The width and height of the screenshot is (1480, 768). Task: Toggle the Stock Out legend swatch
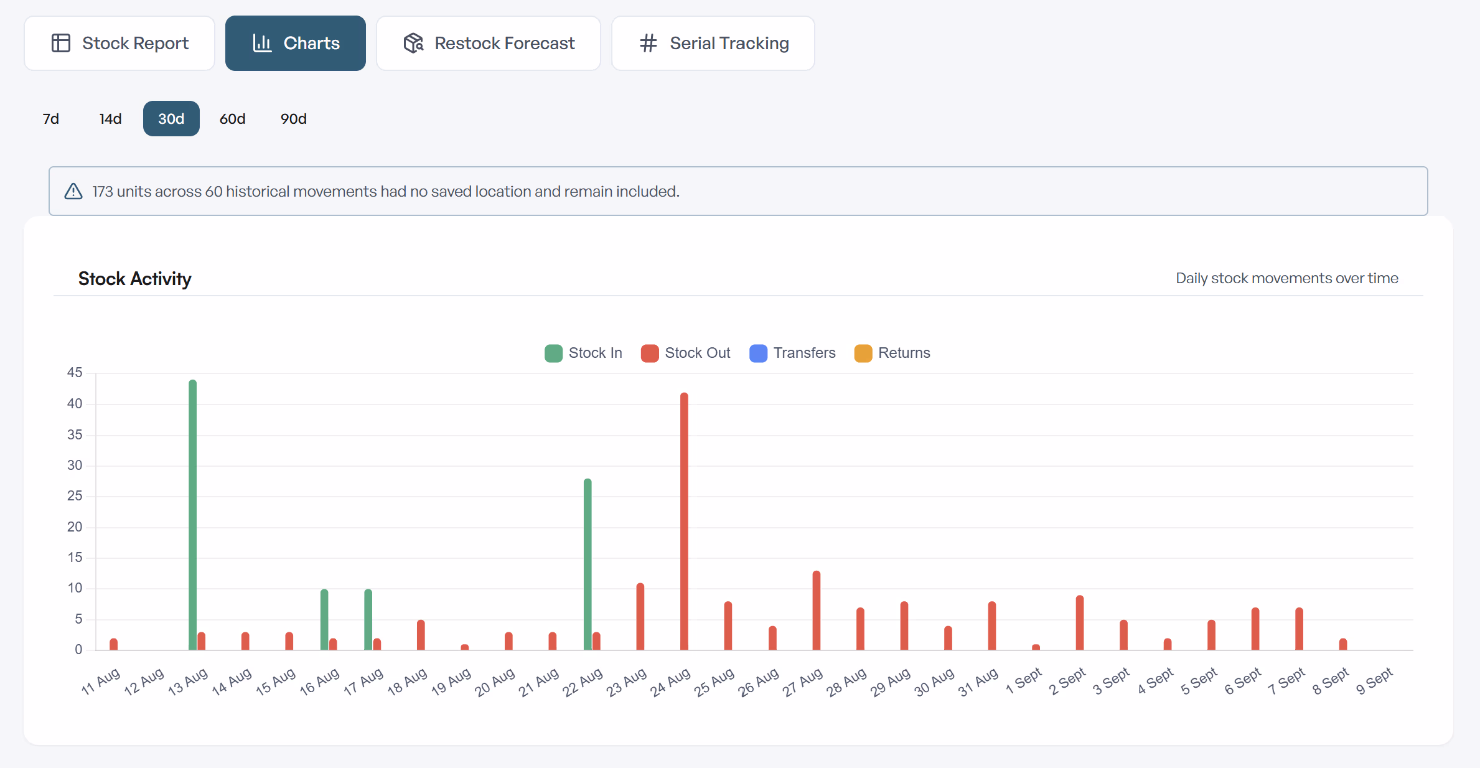tap(650, 353)
